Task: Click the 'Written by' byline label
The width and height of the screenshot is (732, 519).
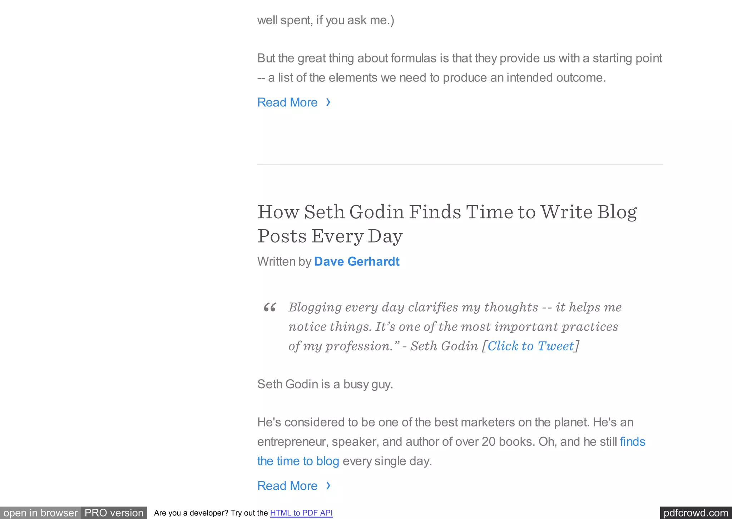Action: [x=284, y=261]
